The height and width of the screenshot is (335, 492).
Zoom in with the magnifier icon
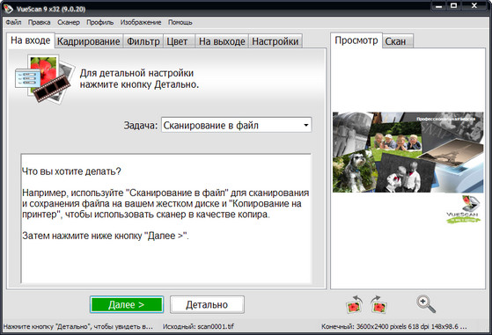(x=426, y=304)
